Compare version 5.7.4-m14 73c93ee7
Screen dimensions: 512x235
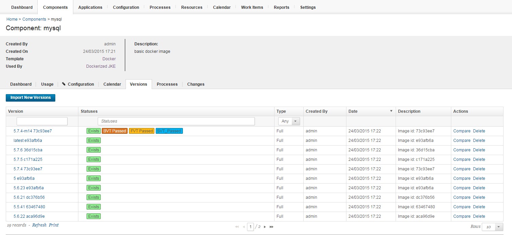point(462,131)
